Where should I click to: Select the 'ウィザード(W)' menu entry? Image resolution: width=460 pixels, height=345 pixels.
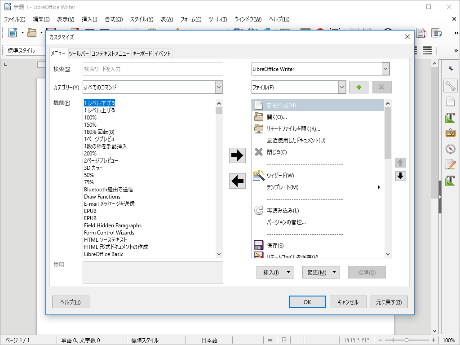pyautogui.click(x=318, y=176)
